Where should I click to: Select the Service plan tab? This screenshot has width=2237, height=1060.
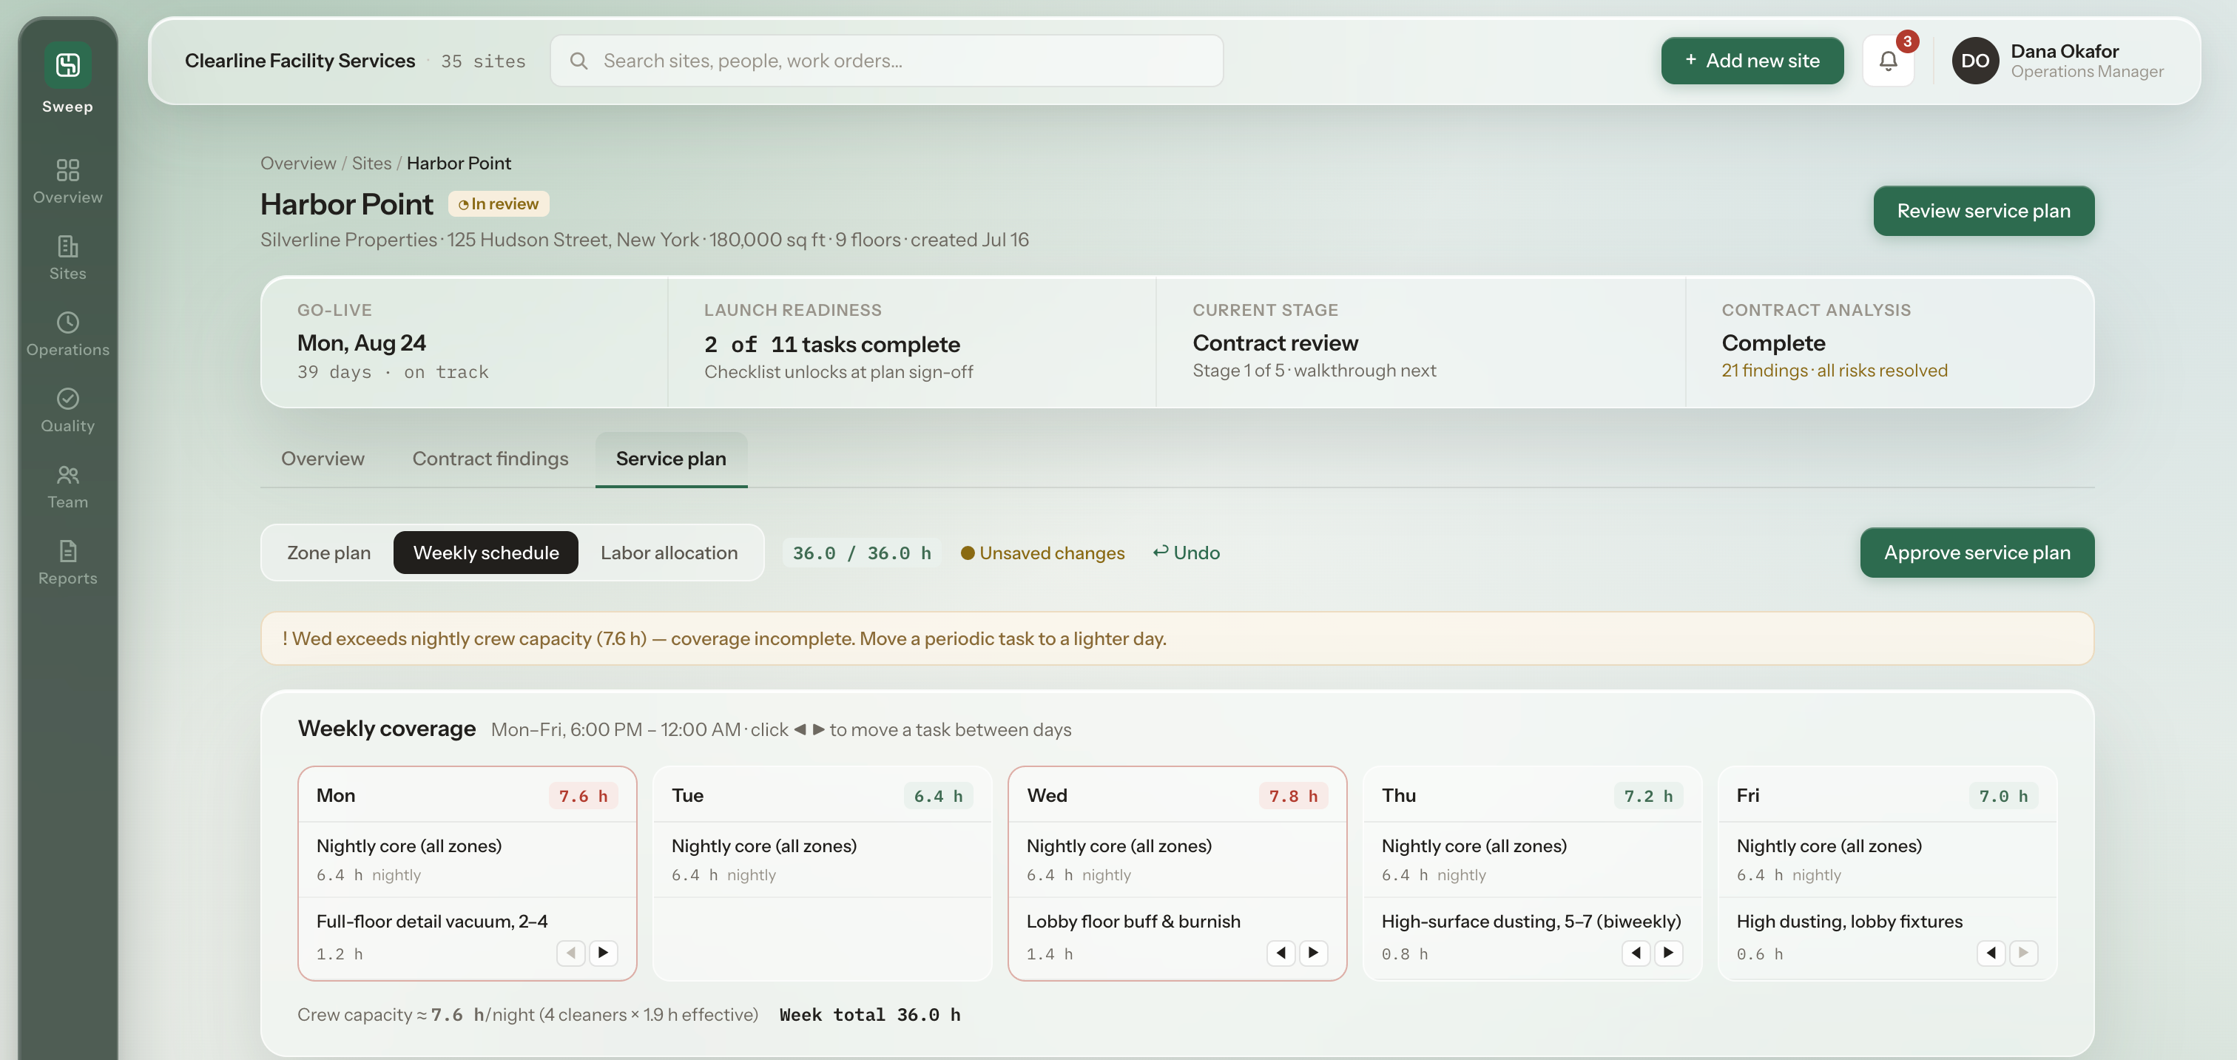(x=671, y=459)
